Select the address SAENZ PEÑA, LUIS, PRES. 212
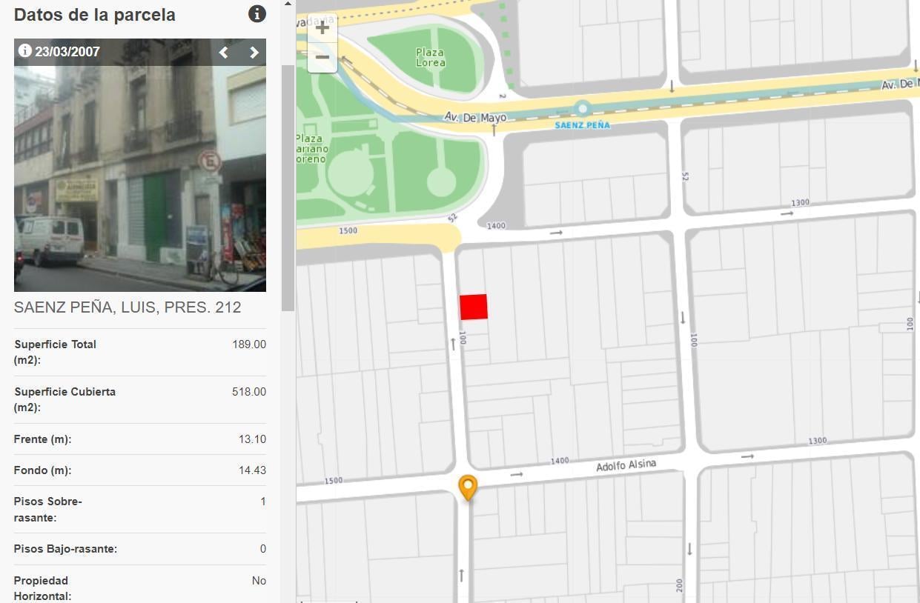 point(128,307)
